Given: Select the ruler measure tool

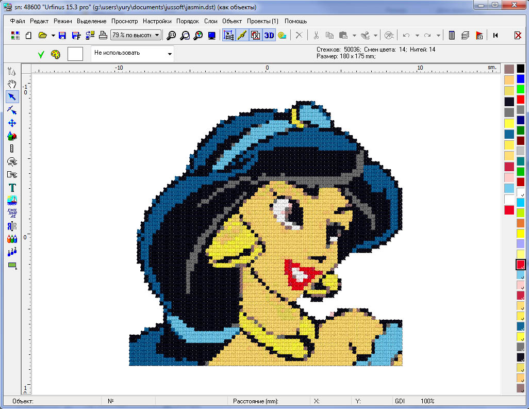Looking at the screenshot, I should coord(12,149).
